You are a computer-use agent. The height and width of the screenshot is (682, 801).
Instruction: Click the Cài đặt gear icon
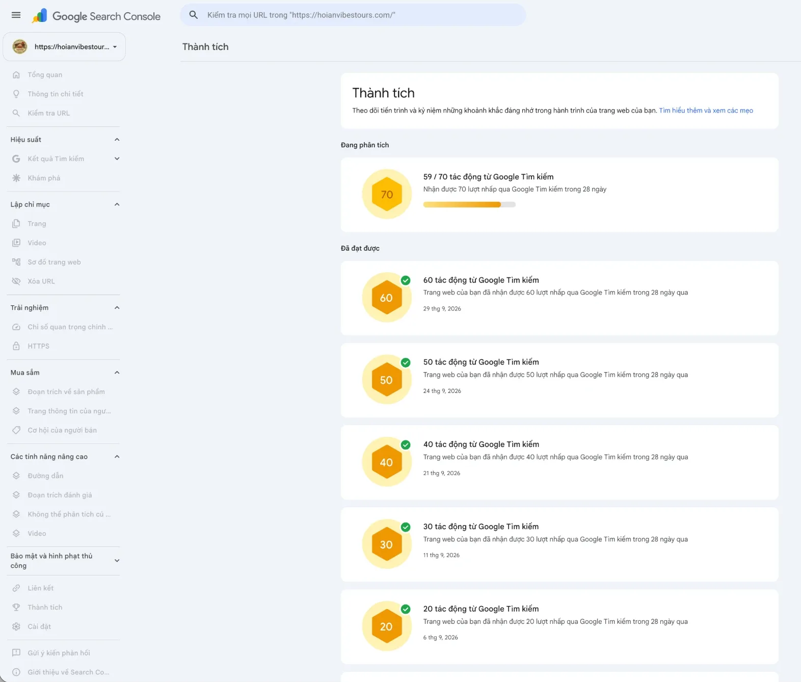point(16,626)
